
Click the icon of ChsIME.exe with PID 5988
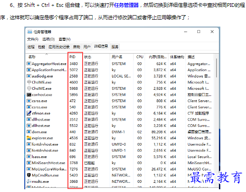pyautogui.click(x=29, y=88)
